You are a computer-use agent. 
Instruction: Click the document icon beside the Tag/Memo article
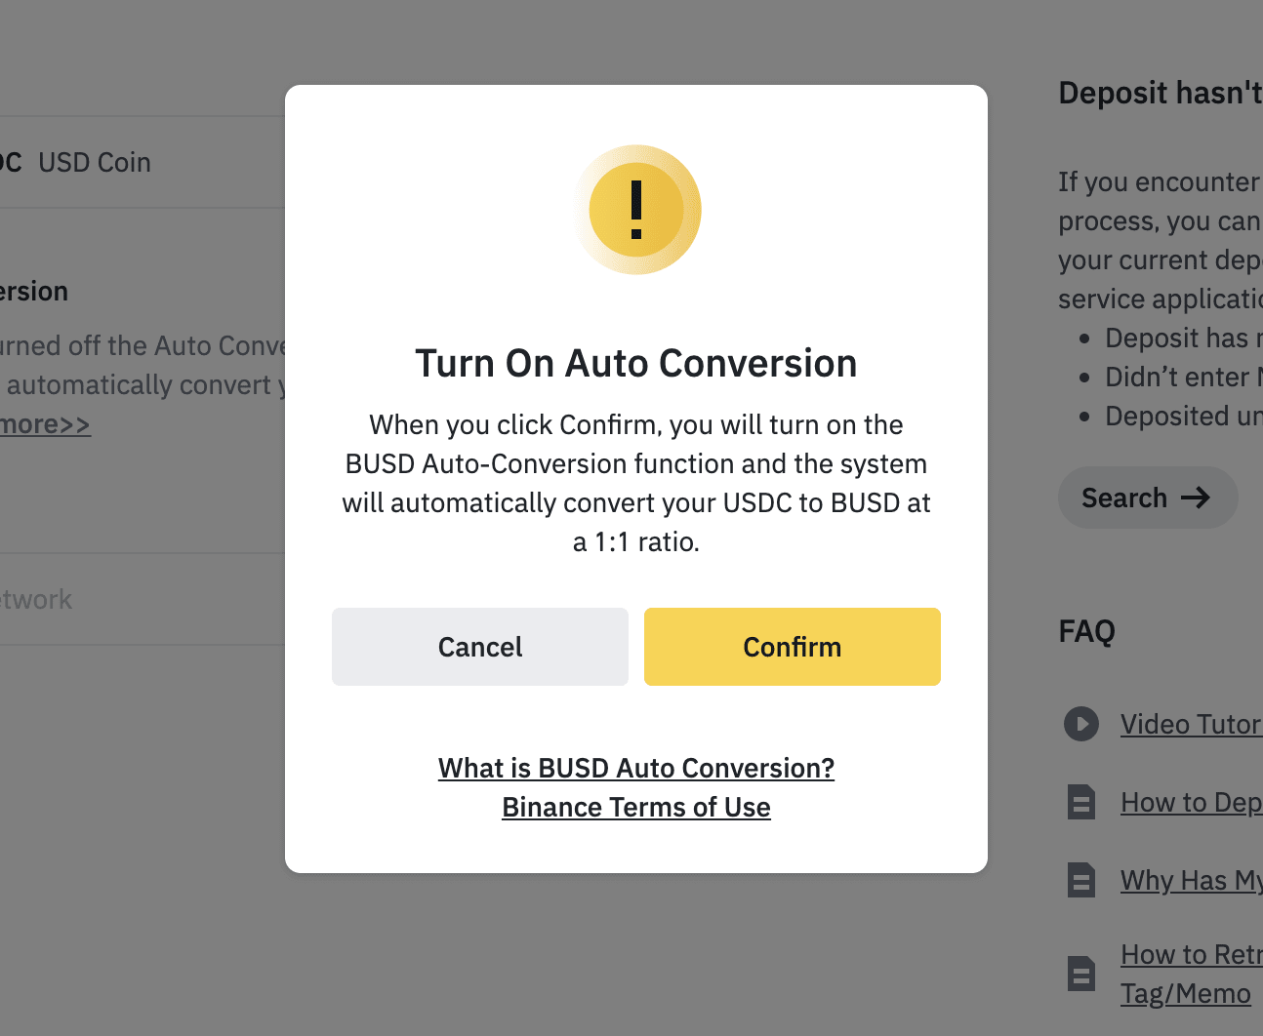(1080, 974)
